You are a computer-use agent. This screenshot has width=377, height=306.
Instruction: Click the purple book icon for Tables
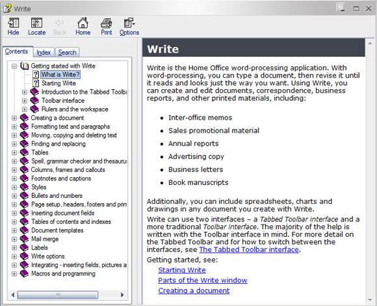pos(24,152)
